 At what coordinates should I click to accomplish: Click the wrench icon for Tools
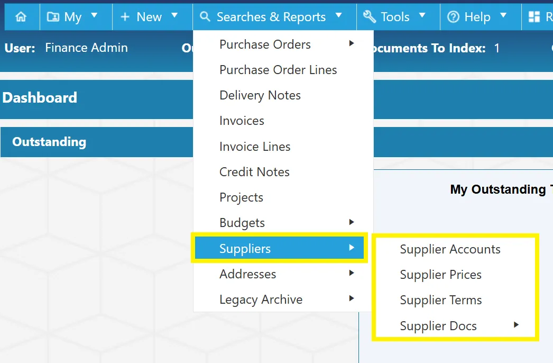[369, 16]
